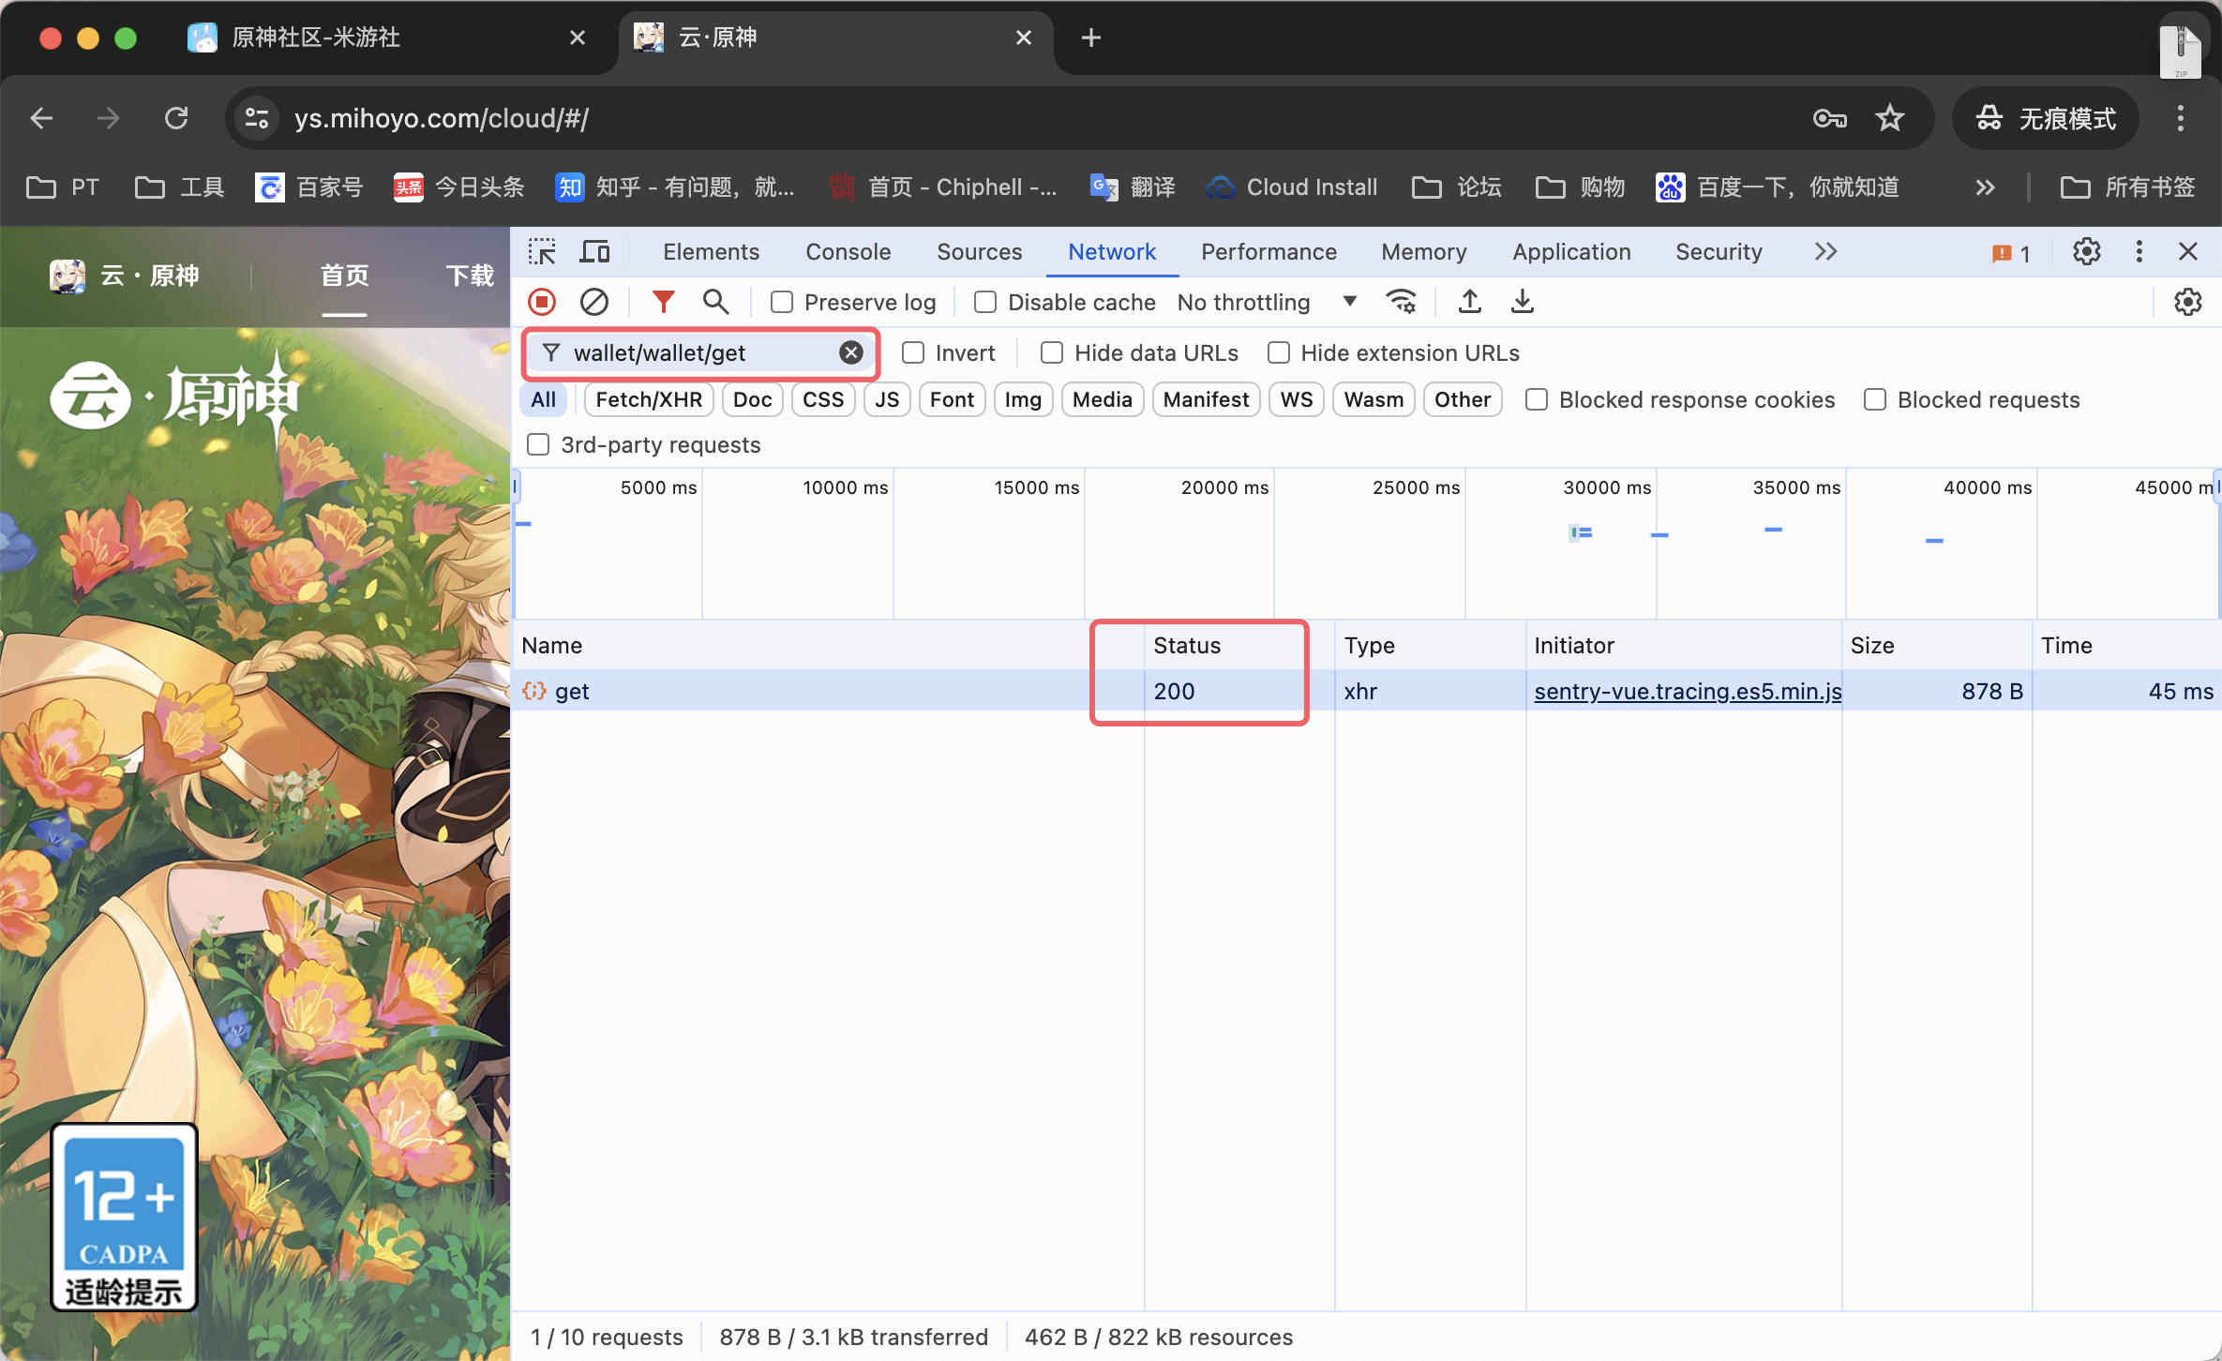Viewport: 2222px width, 1361px height.
Task: Bookmark this page with the star icon
Action: coord(1890,118)
